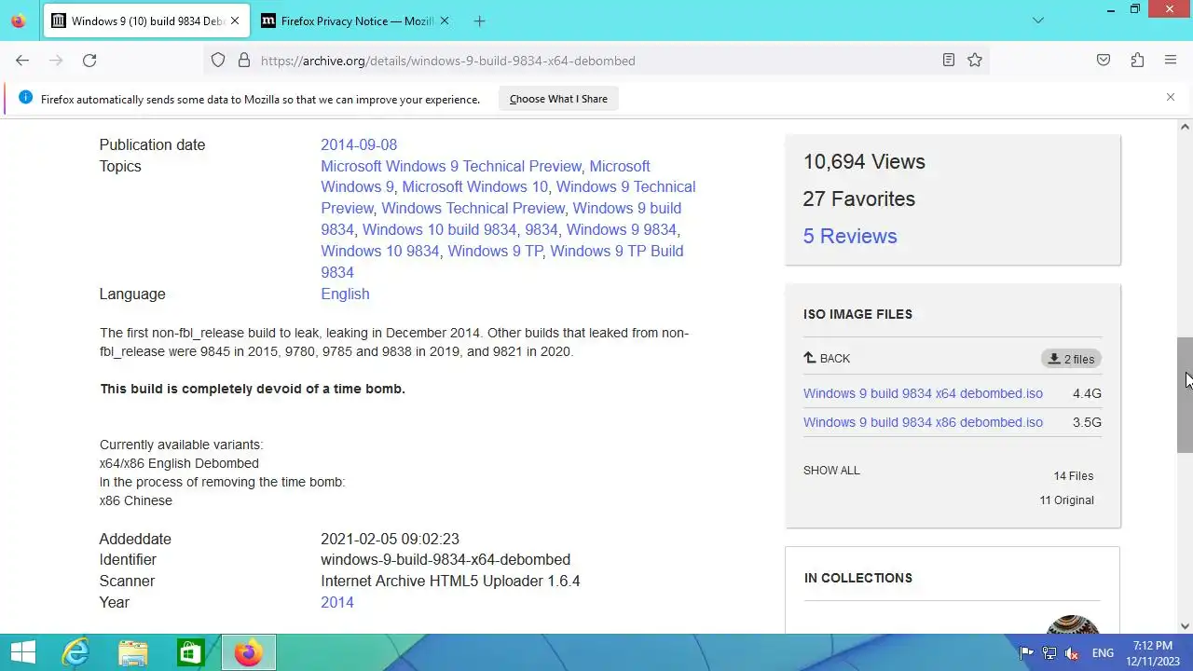The image size is (1193, 671).
Task: Open the 5 Reviews link
Action: point(850,236)
